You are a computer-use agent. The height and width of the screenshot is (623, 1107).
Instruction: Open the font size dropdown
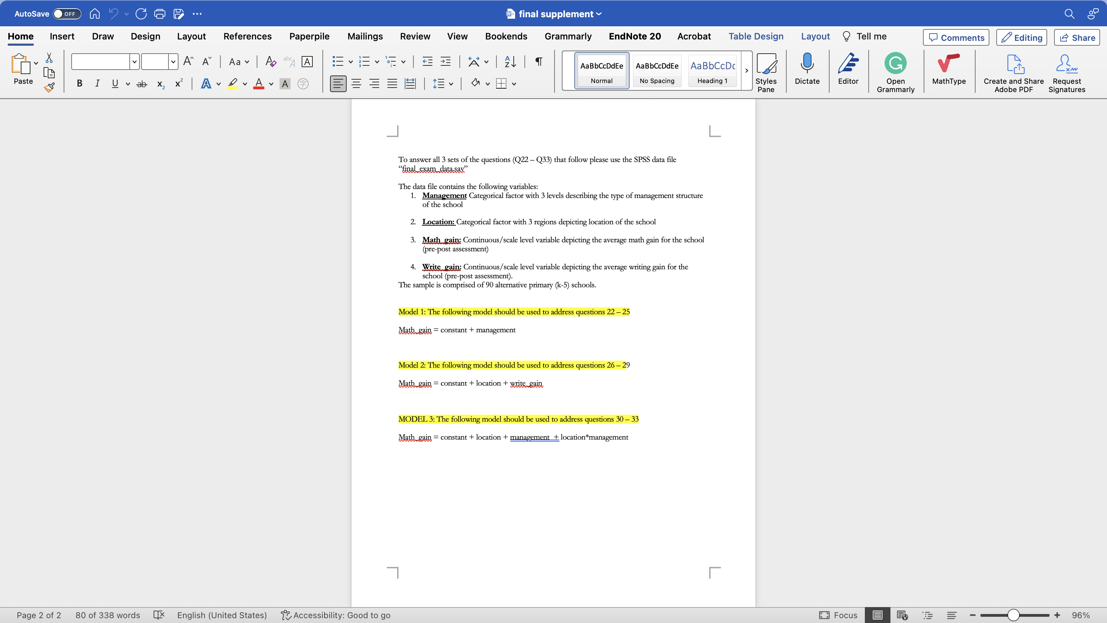(x=173, y=62)
